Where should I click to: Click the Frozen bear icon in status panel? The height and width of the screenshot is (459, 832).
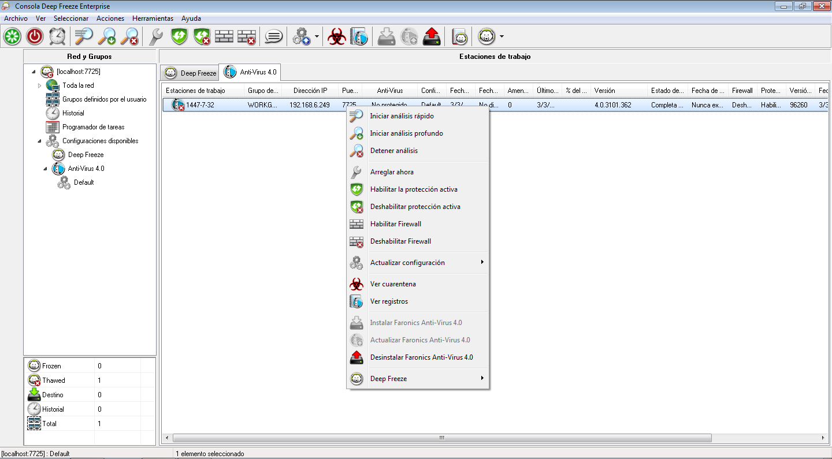[34, 365]
